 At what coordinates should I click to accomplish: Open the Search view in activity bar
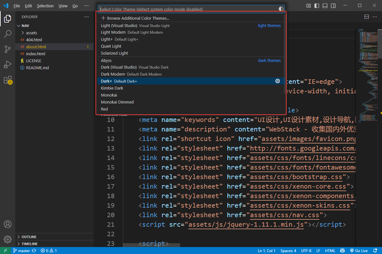(x=8, y=34)
